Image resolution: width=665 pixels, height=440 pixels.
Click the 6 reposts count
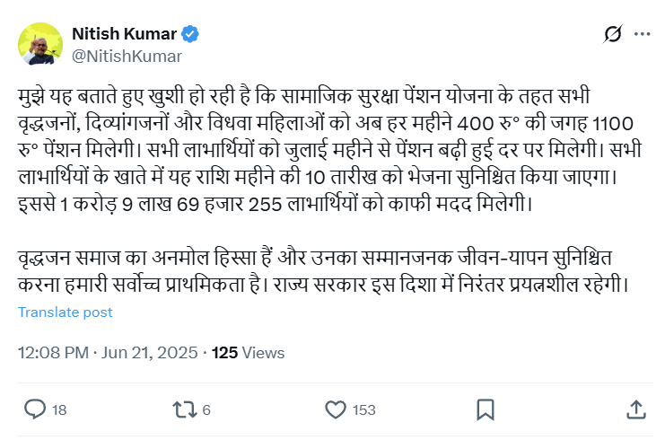(206, 410)
